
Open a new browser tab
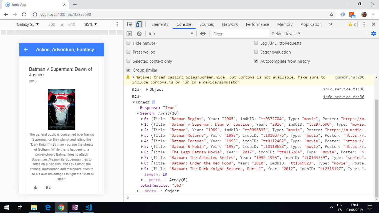pyautogui.click(x=75, y=5)
